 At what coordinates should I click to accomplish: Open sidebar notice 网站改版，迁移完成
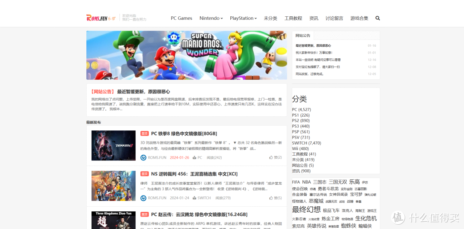(309, 74)
